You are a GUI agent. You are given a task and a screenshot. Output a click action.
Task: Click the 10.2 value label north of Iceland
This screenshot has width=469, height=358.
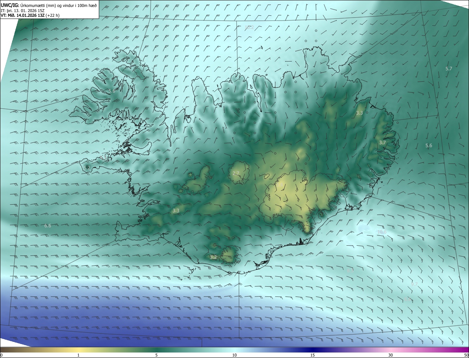click(249, 27)
